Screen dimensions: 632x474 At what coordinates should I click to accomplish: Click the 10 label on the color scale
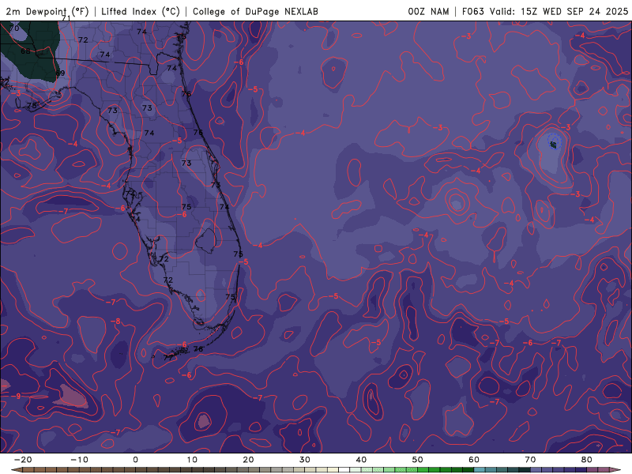[x=192, y=460]
